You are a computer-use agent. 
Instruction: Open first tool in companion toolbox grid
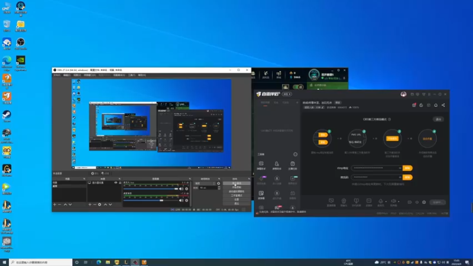pos(261,166)
